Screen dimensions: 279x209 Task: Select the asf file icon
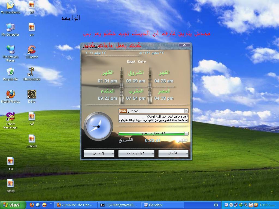(x=32, y=7)
